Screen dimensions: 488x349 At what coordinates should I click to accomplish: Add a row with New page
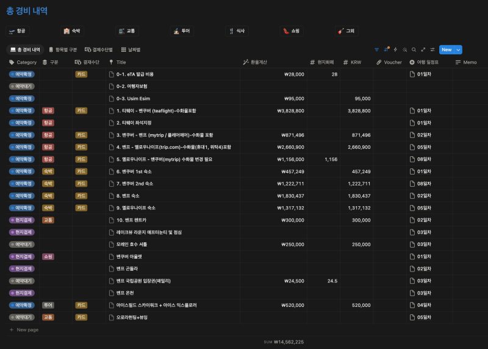pyautogui.click(x=24, y=329)
